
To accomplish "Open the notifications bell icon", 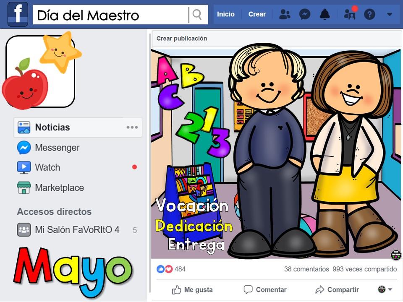I will [325, 14].
